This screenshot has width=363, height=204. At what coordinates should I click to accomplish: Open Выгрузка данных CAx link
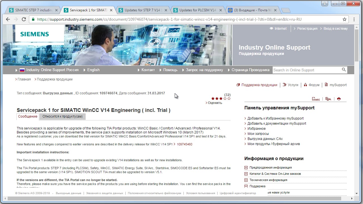pos(265,139)
